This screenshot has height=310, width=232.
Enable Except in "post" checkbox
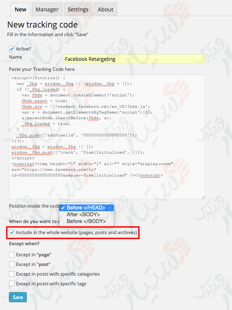pyautogui.click(x=12, y=264)
